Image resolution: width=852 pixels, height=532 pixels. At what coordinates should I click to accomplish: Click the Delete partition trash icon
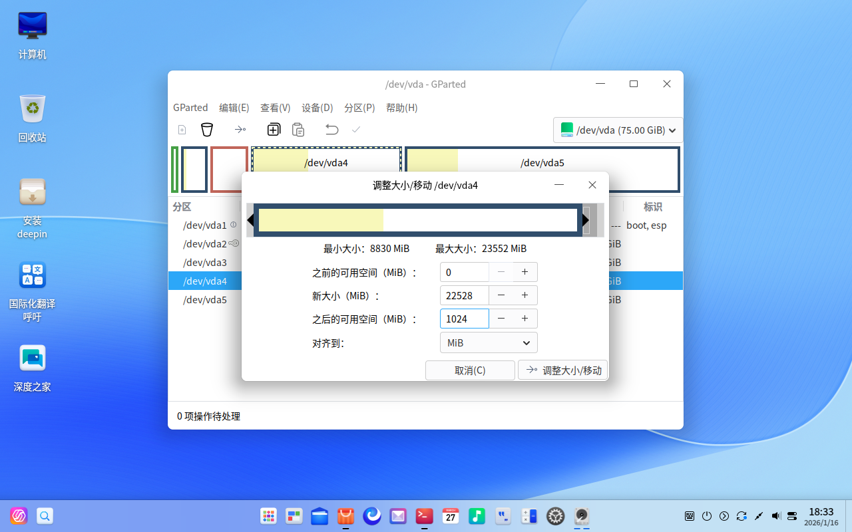point(207,129)
